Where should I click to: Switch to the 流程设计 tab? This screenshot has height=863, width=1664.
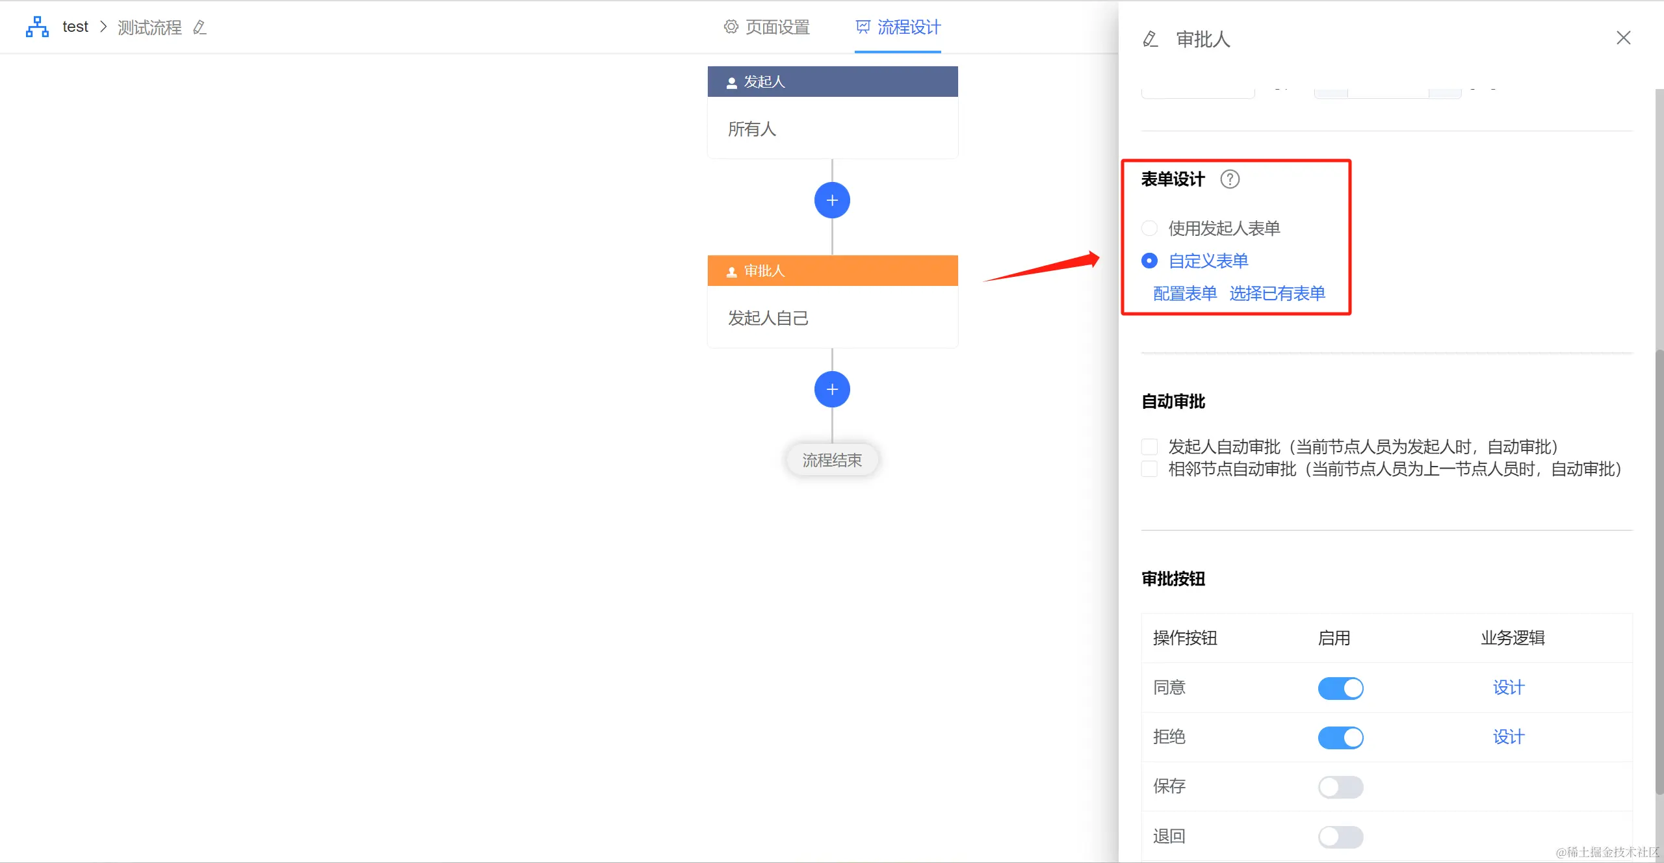tap(898, 27)
